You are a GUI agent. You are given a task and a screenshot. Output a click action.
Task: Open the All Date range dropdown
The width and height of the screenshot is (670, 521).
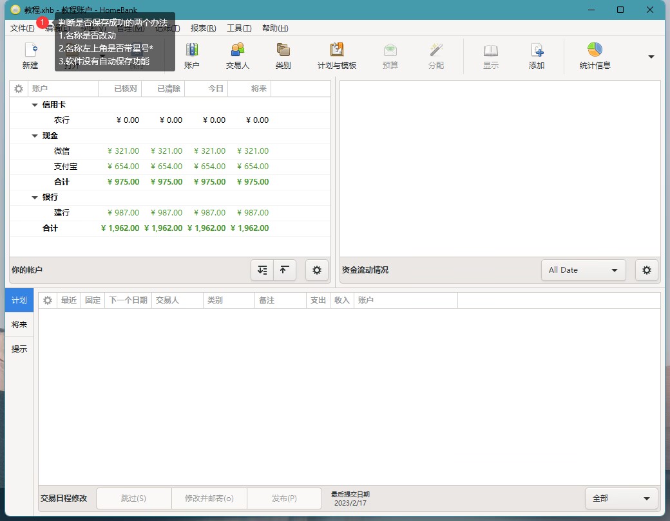(583, 271)
